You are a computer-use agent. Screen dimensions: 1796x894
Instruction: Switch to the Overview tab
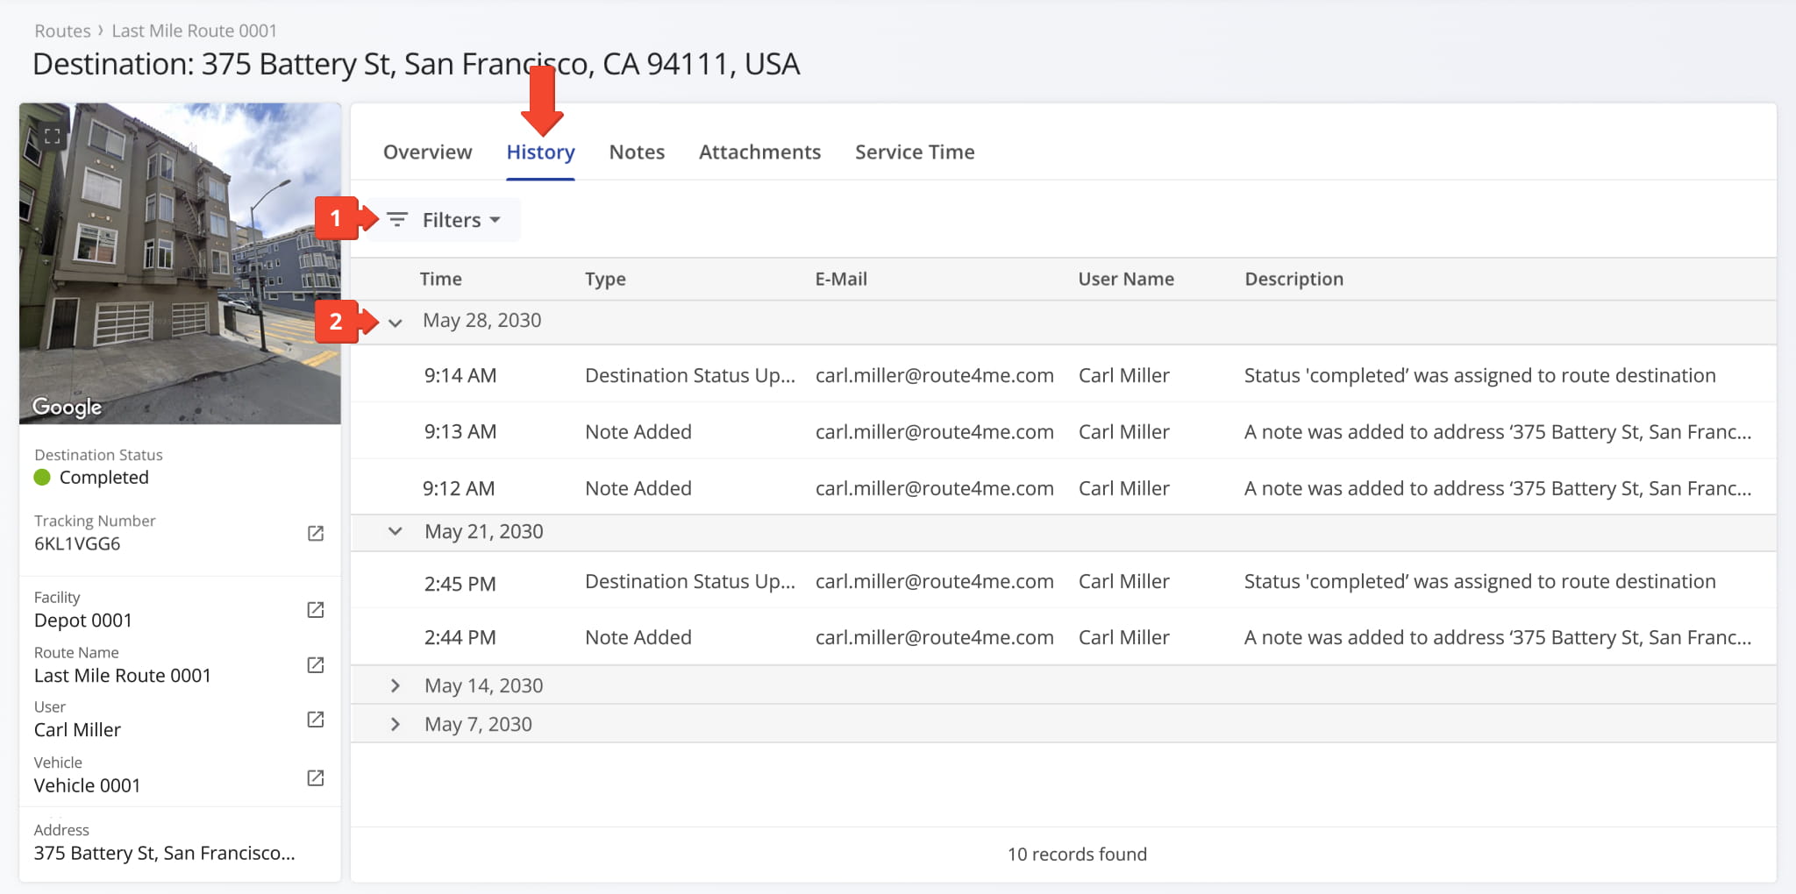pyautogui.click(x=427, y=153)
